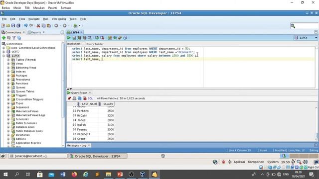Select the Worksheet tab
Viewport: 319px width, 179px height.
click(74, 44)
